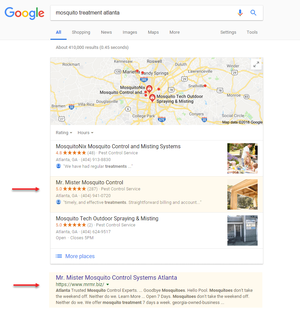
Task: Switch to the Images tab
Action: click(130, 32)
